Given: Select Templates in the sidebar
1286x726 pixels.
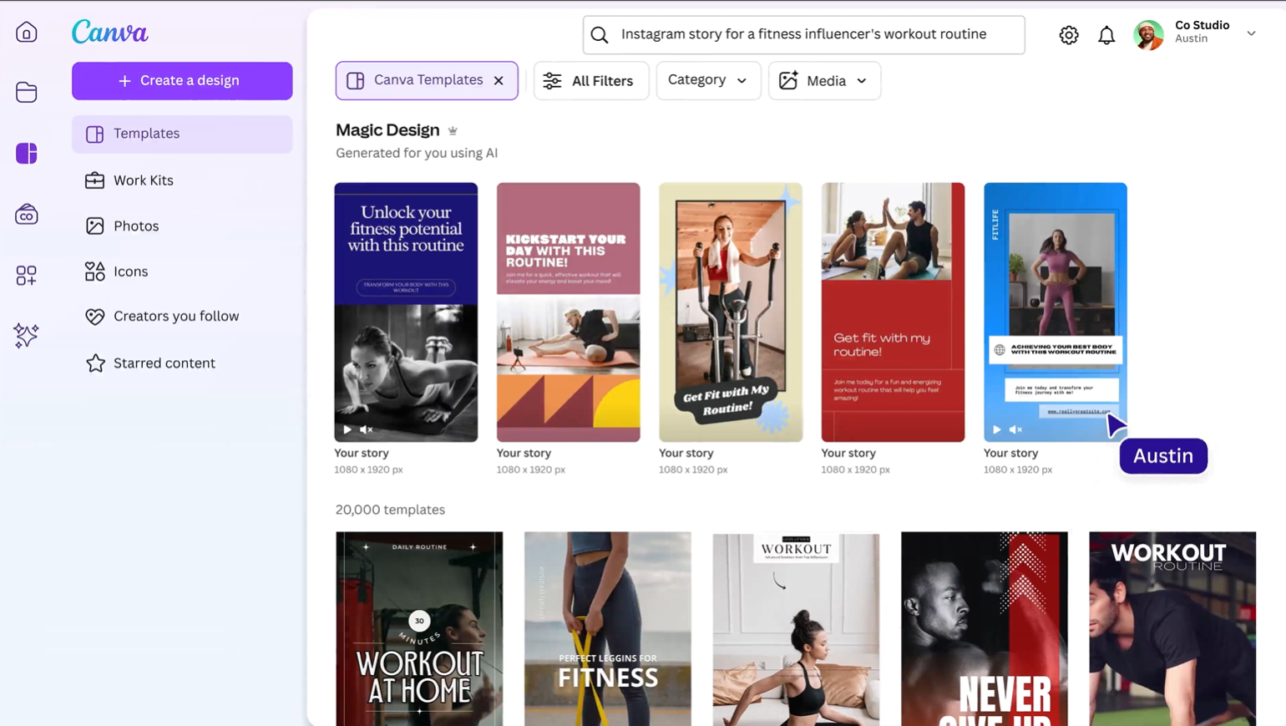Looking at the screenshot, I should (182, 134).
